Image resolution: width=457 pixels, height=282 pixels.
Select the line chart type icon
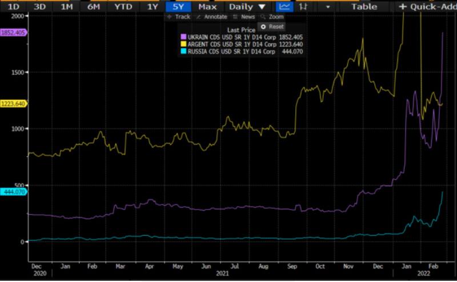pyautogui.click(x=284, y=7)
